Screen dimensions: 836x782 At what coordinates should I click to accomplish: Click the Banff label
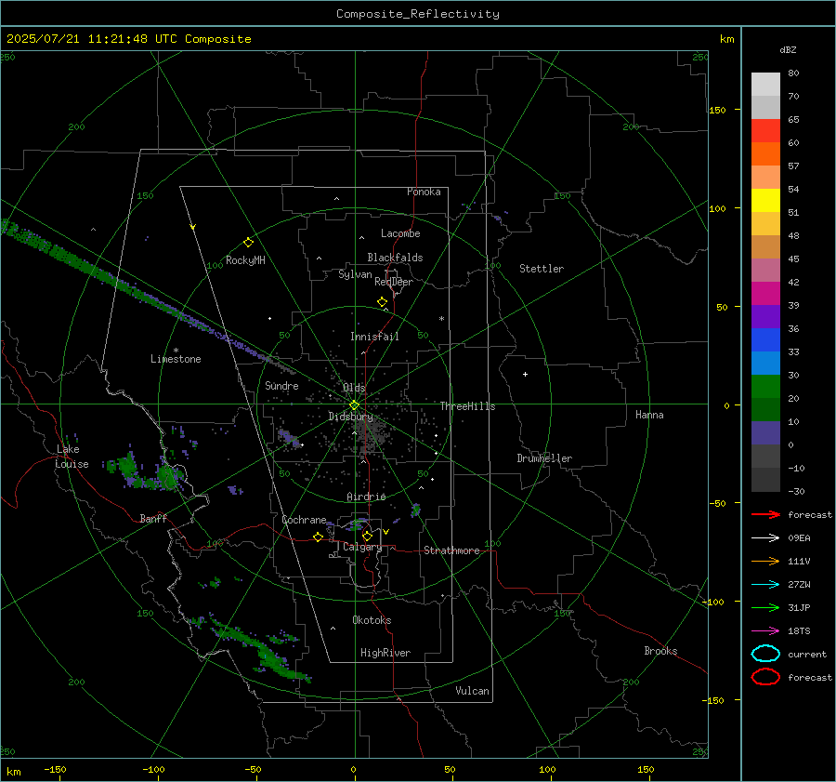click(x=153, y=518)
